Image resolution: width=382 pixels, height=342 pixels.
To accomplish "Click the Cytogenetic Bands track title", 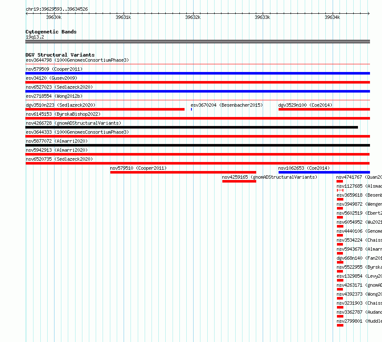I will [x=51, y=32].
